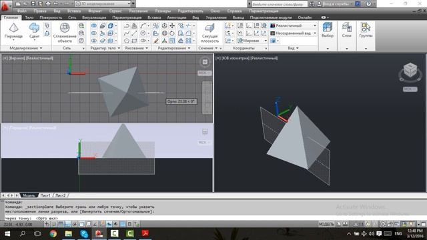Click the navigation bar in top viewport
This screenshot has width=427, height=240.
[x=207, y=98]
